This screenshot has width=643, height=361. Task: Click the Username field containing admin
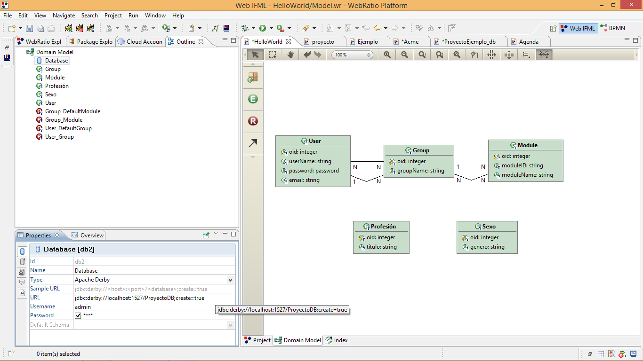point(154,307)
